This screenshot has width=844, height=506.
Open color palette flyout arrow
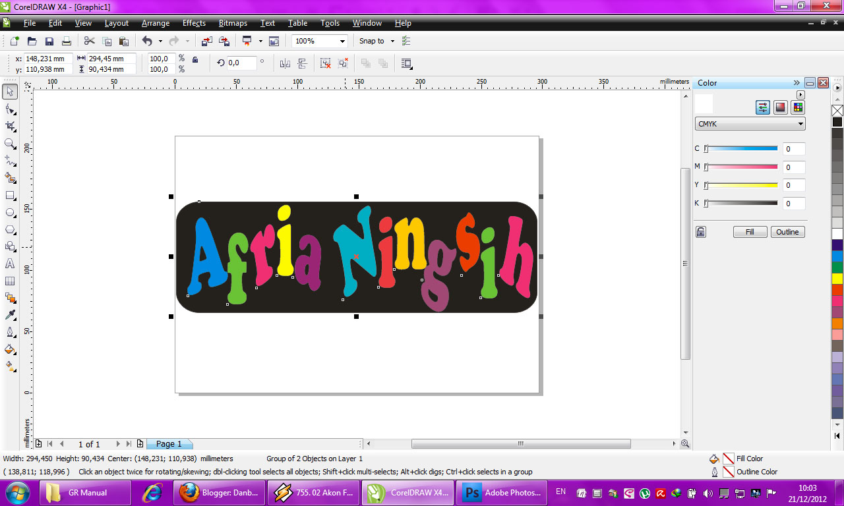pyautogui.click(x=837, y=87)
